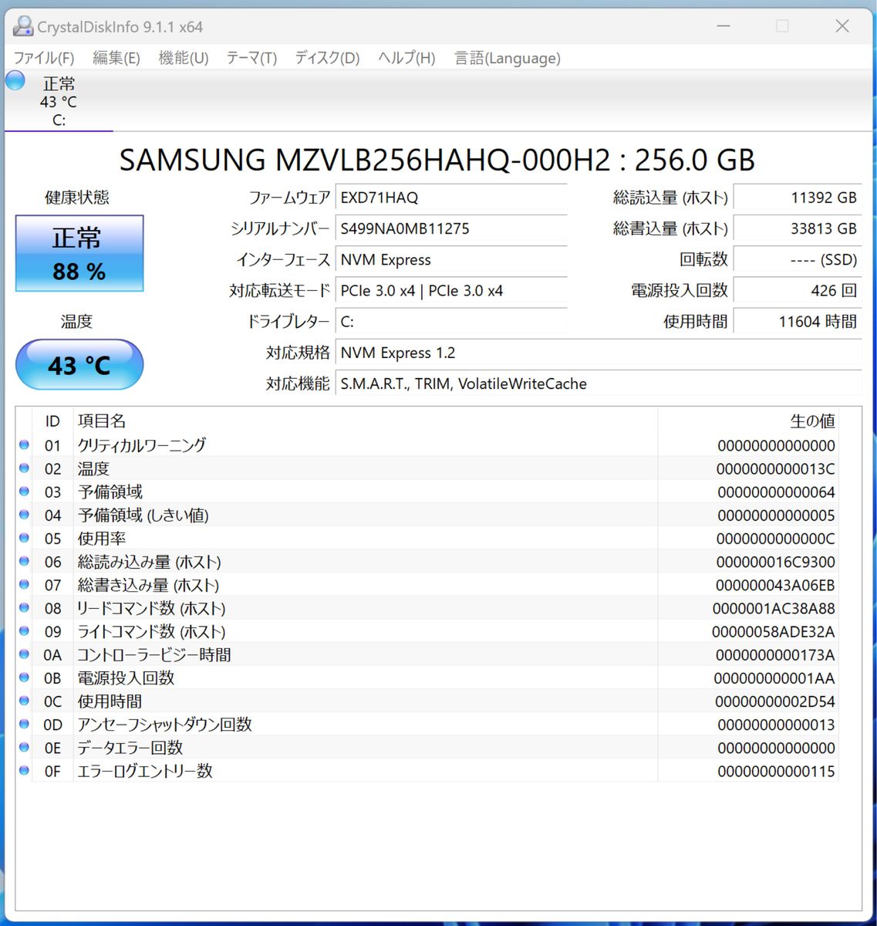Open the ヘルプ(H) menu
The height and width of the screenshot is (926, 877).
coord(406,58)
